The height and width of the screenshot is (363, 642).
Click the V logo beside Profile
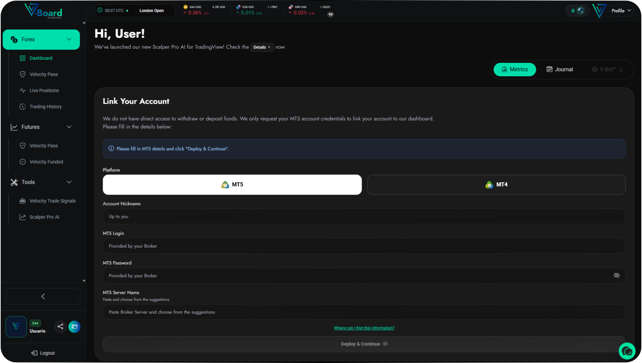coord(599,11)
